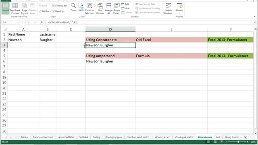
Task: Select cell 'Excel 2013- Formulatext' in row 2
Action: [x=230, y=40]
